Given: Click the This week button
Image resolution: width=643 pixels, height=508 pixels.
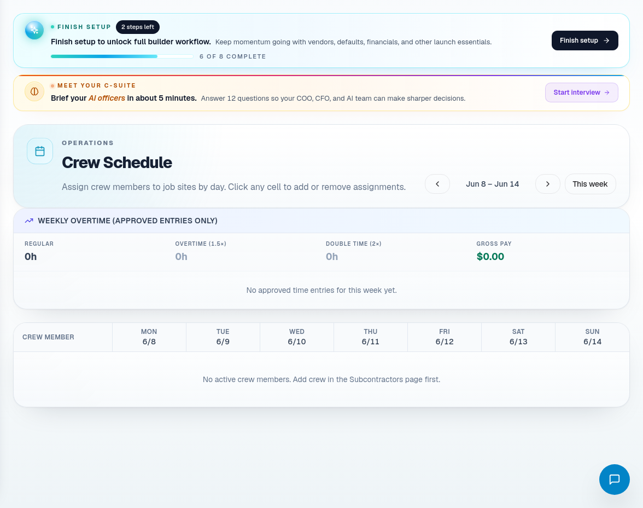Looking at the screenshot, I should pyautogui.click(x=590, y=184).
